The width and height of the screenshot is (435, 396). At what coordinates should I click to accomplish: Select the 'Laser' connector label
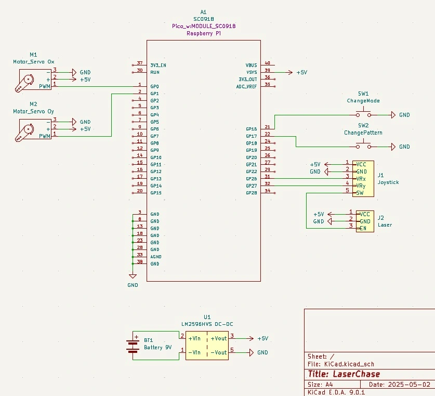coord(385,225)
